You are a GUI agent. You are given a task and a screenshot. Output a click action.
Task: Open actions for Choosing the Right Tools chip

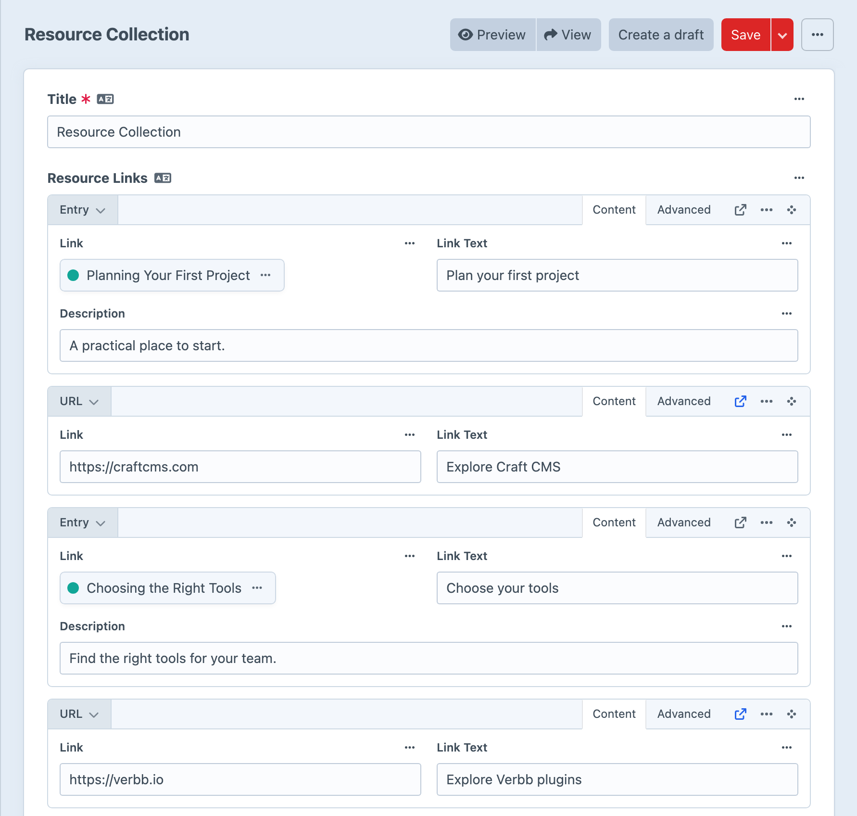click(x=257, y=588)
